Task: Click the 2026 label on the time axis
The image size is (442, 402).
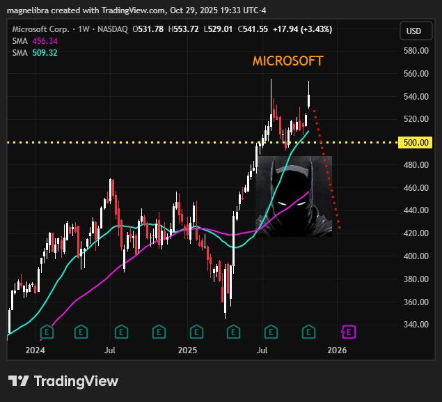Action: tap(337, 350)
